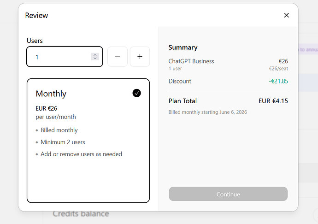Click the ChatGPT Business line item
The width and height of the screenshot is (318, 224).
pos(191,61)
